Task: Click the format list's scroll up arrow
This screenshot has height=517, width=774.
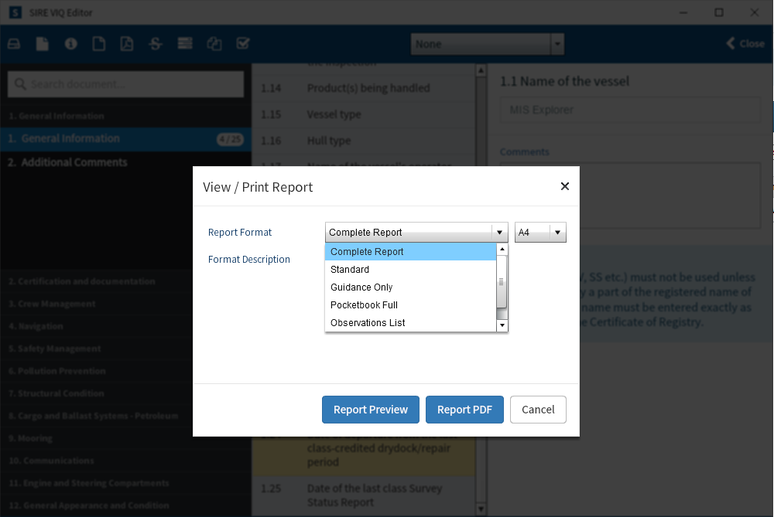Action: pos(502,250)
